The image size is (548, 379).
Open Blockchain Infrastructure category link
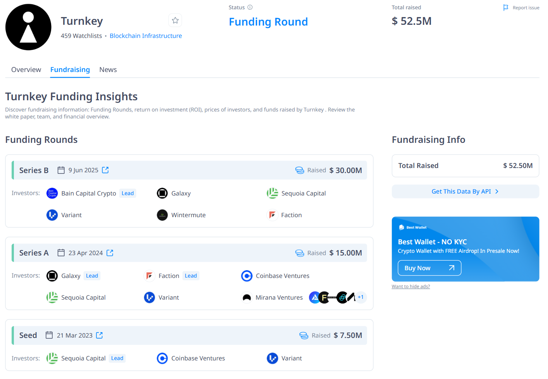pos(146,36)
